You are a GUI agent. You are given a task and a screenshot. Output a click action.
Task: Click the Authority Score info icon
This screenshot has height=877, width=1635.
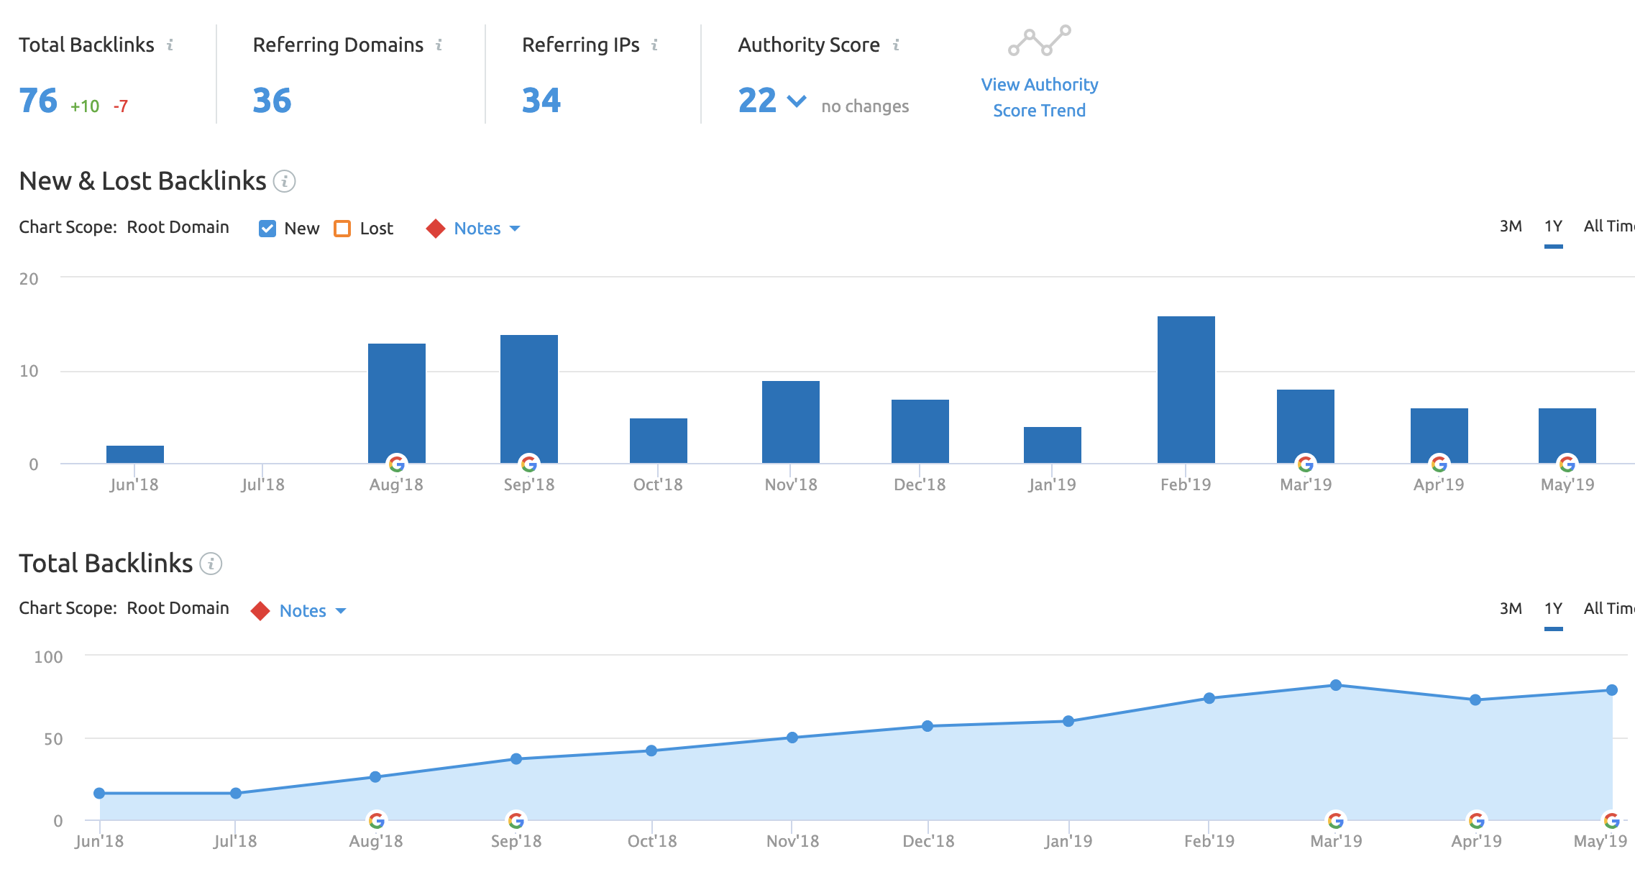click(896, 45)
